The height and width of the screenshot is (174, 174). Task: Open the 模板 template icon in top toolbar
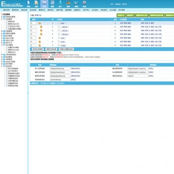click(52, 3)
